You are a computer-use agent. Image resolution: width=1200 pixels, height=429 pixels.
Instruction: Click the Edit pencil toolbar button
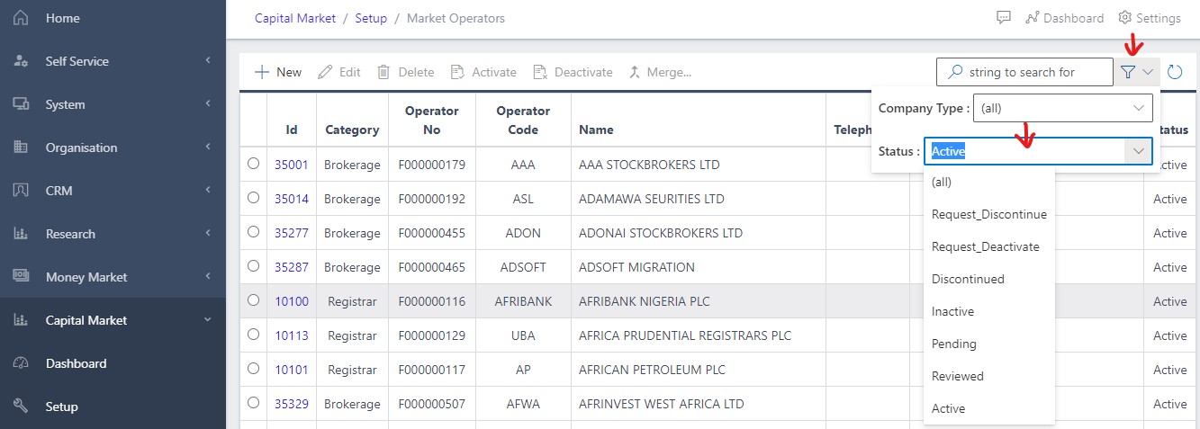[x=338, y=72]
